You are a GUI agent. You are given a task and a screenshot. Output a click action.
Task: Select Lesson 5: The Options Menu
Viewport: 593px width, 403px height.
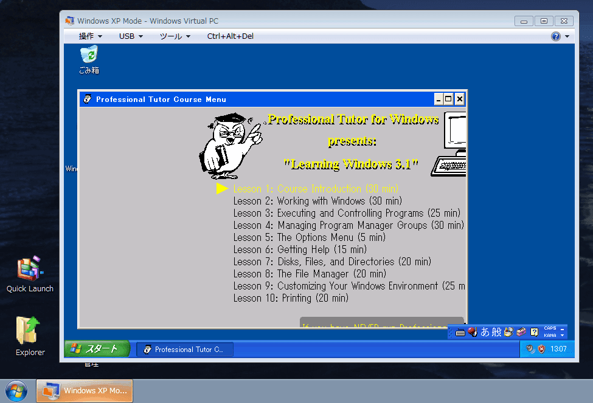pos(309,237)
